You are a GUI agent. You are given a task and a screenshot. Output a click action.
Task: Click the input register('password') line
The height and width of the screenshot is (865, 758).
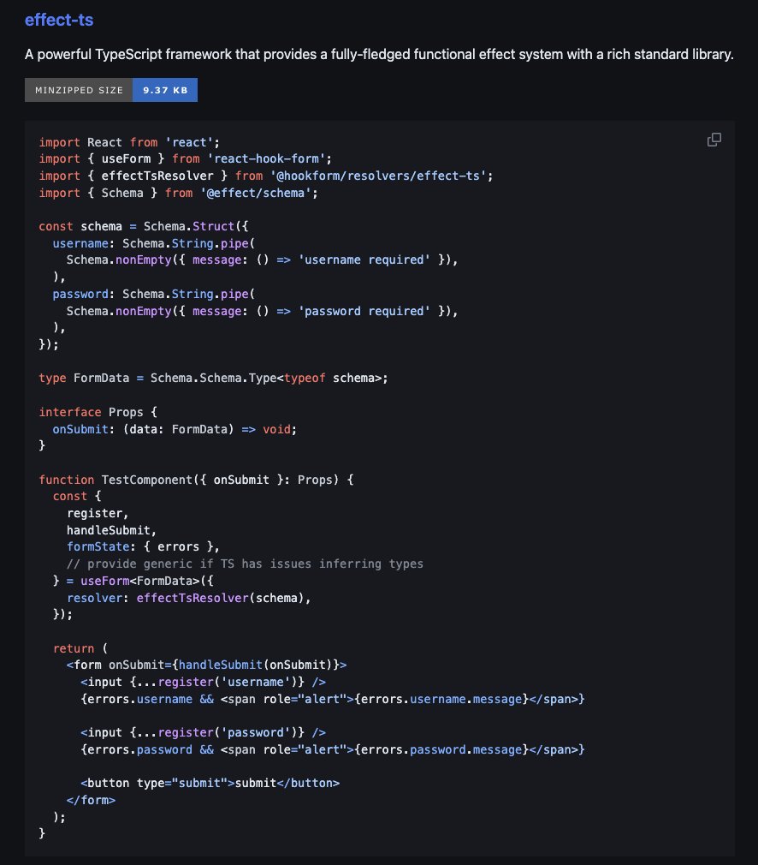tap(203, 732)
